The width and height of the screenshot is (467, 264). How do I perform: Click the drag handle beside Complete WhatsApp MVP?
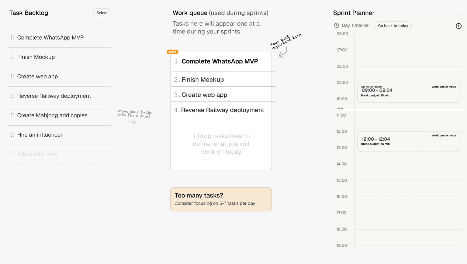tap(12, 37)
